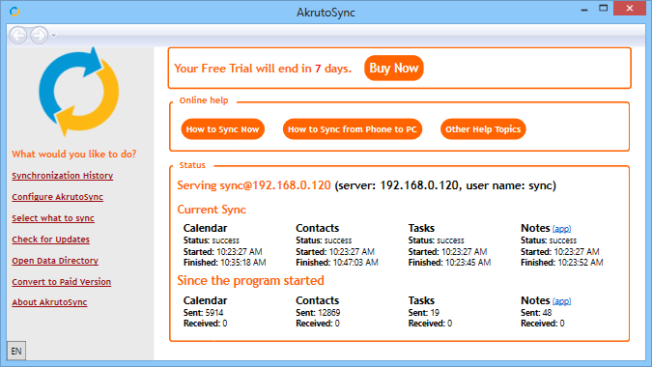Click Notes Sent: 48 value
652x367 pixels.
pos(536,313)
